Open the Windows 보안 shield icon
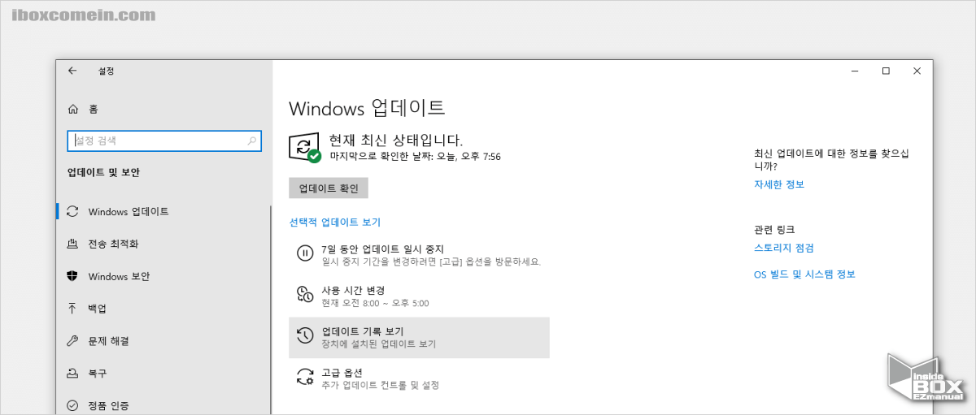 (73, 276)
